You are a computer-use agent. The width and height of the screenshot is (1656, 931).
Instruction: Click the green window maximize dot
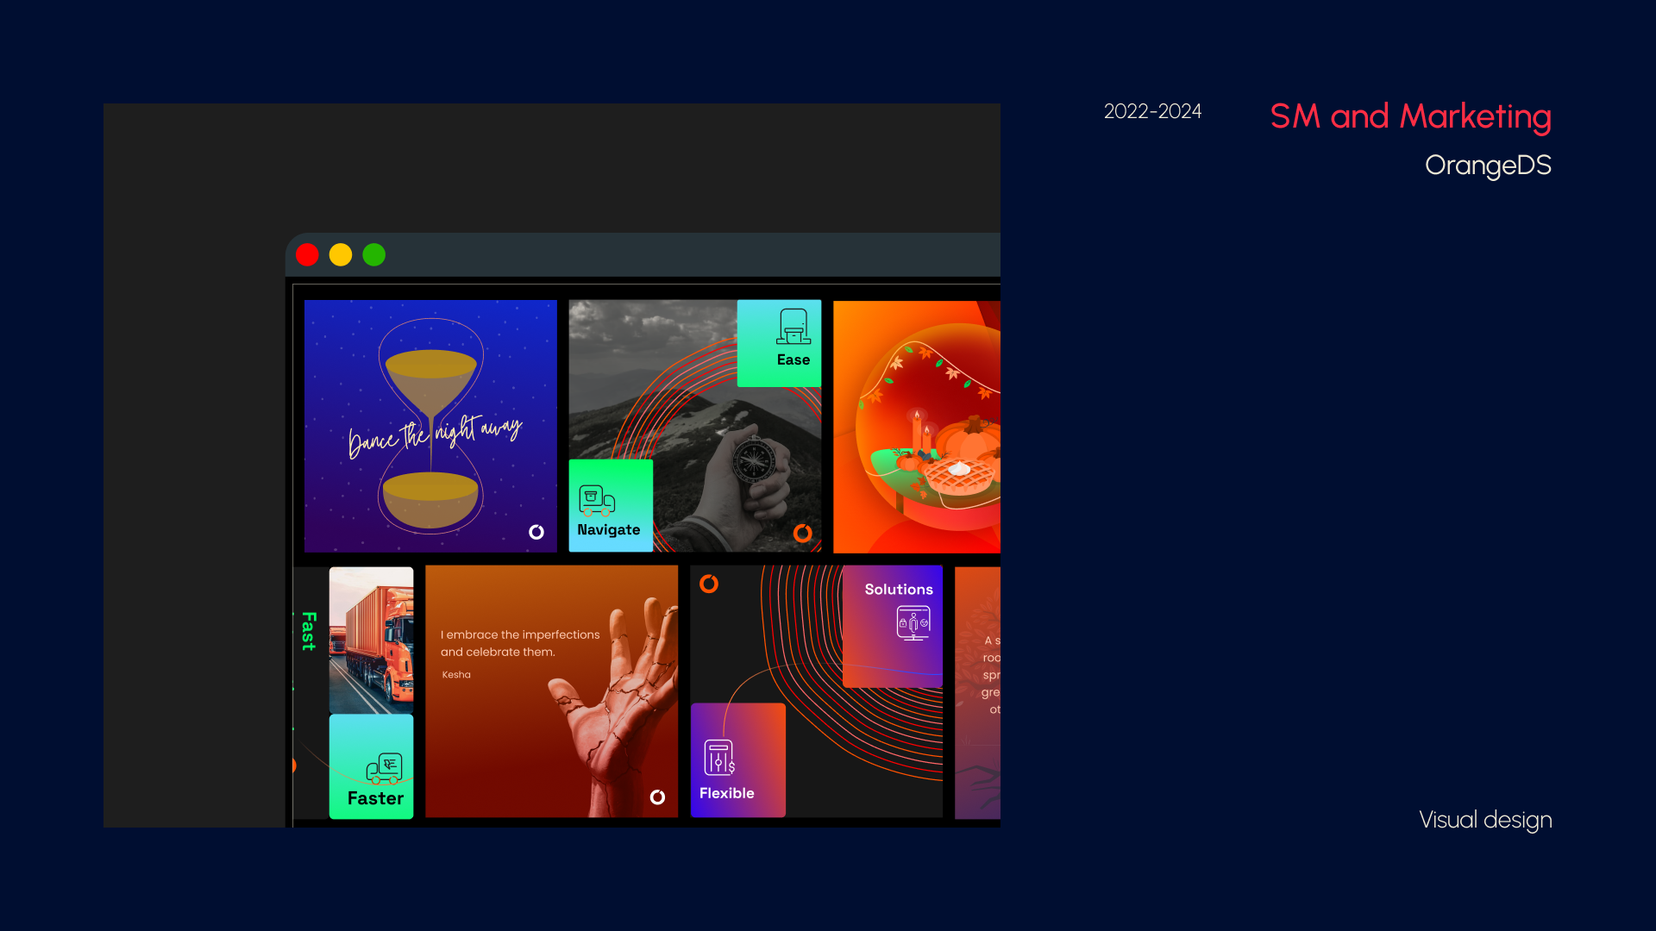click(x=374, y=255)
